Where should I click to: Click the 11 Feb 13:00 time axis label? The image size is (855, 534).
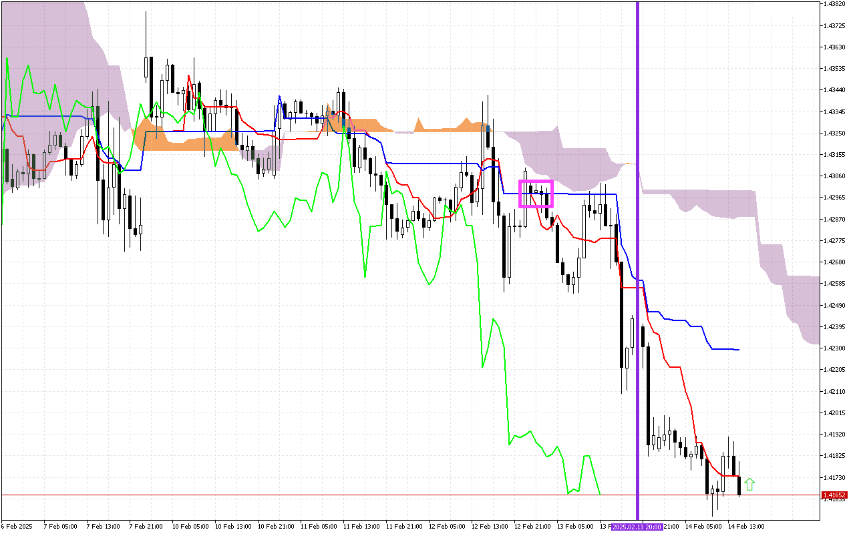click(x=361, y=526)
